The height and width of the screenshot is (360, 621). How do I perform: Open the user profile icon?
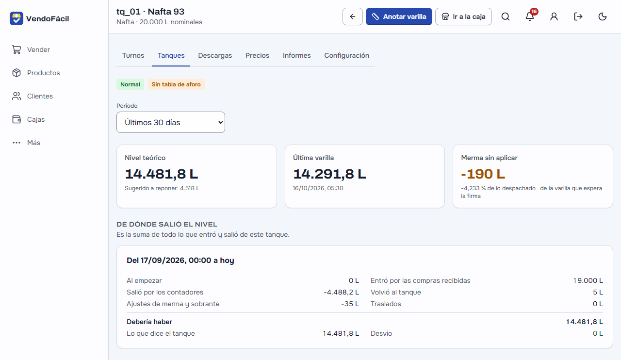[x=554, y=16]
